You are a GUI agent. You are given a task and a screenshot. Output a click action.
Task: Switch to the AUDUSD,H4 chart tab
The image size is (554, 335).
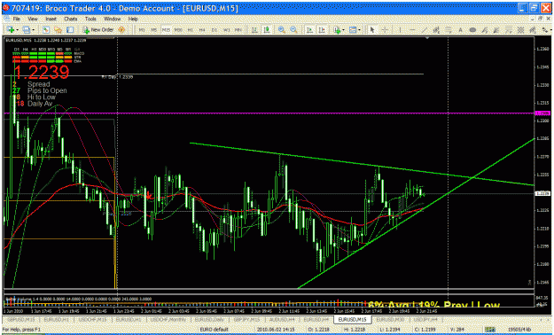(283, 319)
